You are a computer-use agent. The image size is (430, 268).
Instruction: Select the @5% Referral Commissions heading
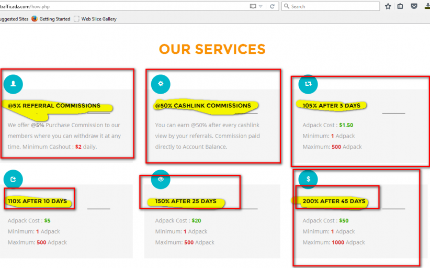coord(54,106)
